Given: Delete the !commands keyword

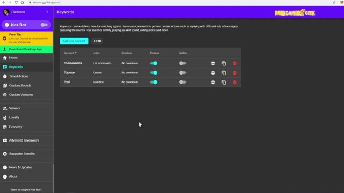Looking at the screenshot, I should coord(235,63).
